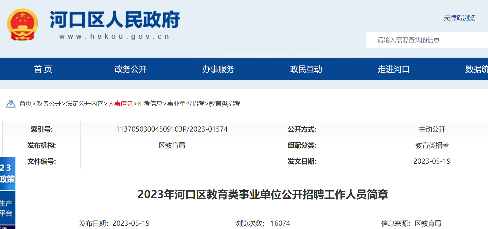Select index number 11370503004509103P/2023-01574
The image size is (488, 229).
(x=172, y=129)
